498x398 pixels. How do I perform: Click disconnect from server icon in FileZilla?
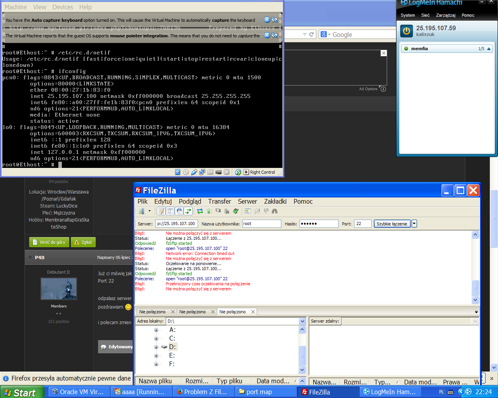[x=227, y=211]
